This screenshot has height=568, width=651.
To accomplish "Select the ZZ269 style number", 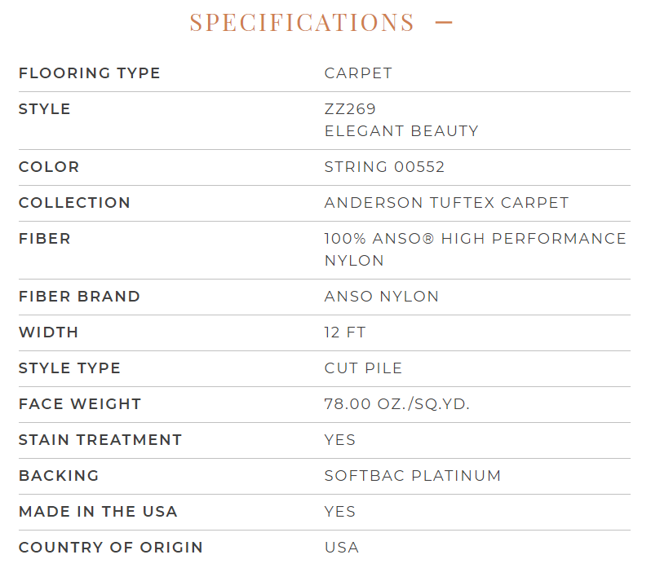I will pos(350,109).
